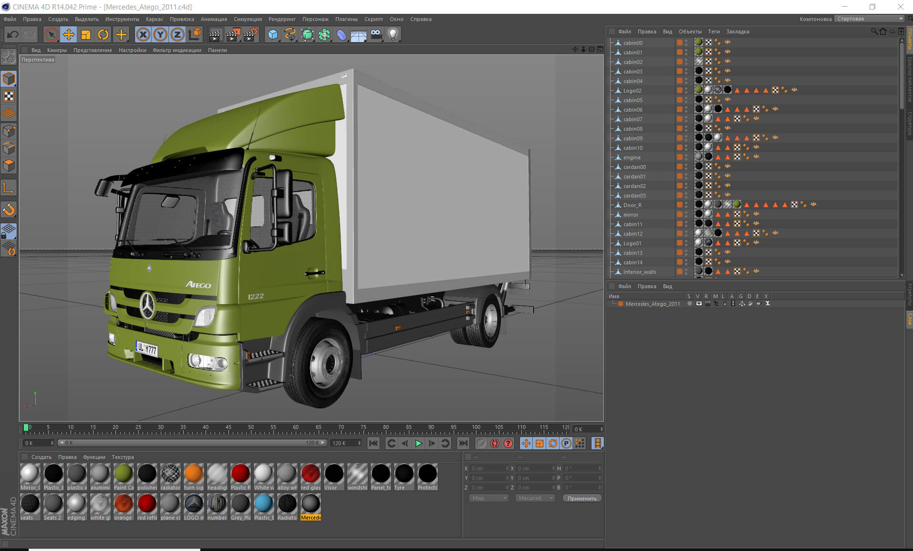Open the Симуляция menu

coord(248,19)
